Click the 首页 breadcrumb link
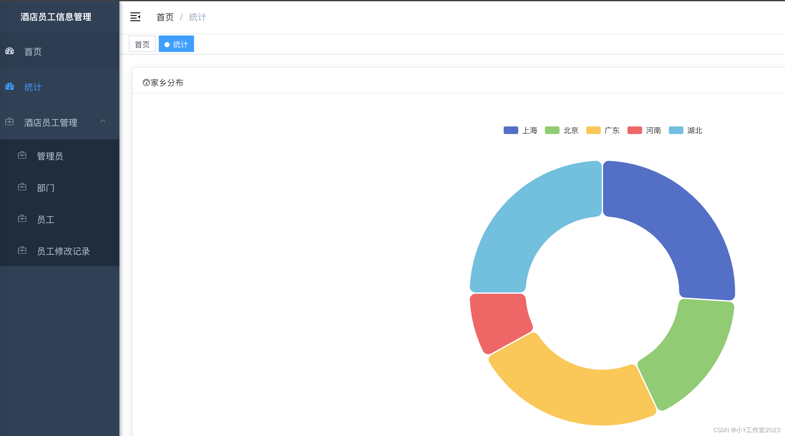This screenshot has width=785, height=436. pyautogui.click(x=165, y=17)
